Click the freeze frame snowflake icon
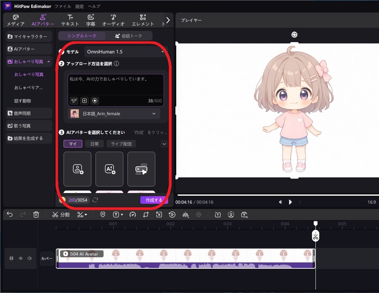Screen dimensions: 379x293 199,215
